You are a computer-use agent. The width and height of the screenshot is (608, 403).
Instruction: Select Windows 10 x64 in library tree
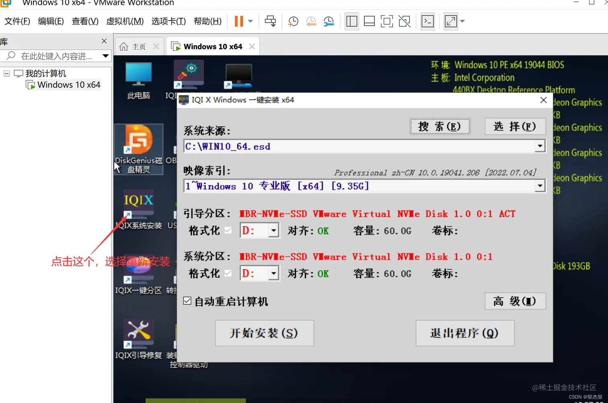[x=69, y=85]
